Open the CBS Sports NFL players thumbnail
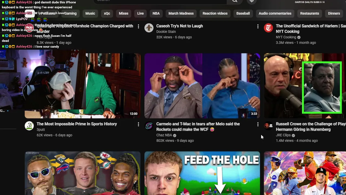The image size is (346, 195). point(82,173)
